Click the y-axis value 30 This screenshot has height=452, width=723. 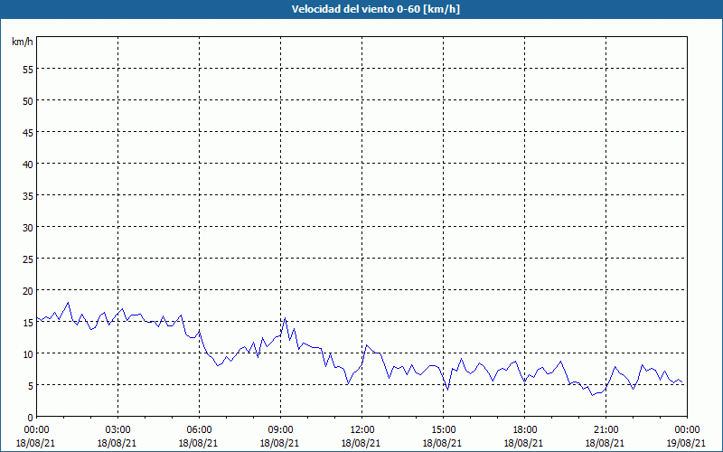click(28, 228)
